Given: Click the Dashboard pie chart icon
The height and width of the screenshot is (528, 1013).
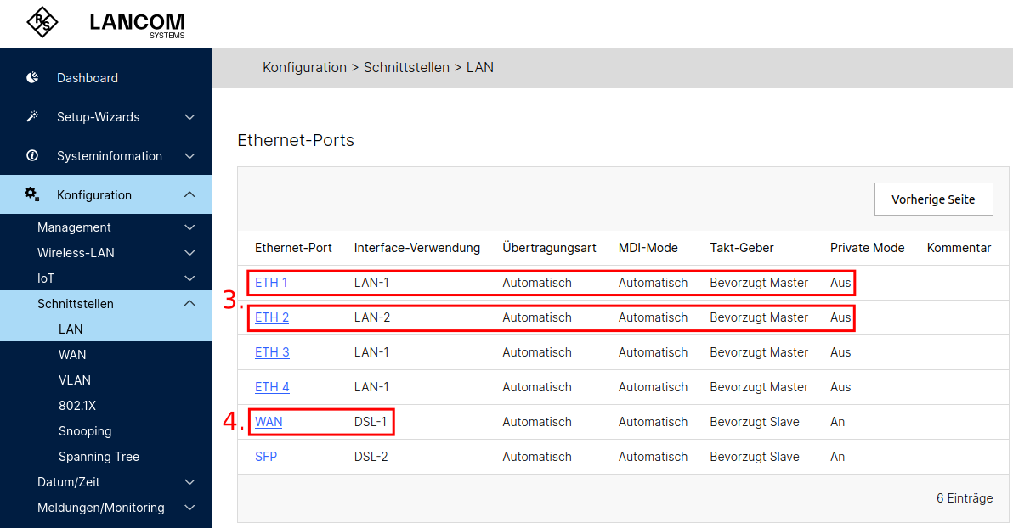Looking at the screenshot, I should [31, 77].
